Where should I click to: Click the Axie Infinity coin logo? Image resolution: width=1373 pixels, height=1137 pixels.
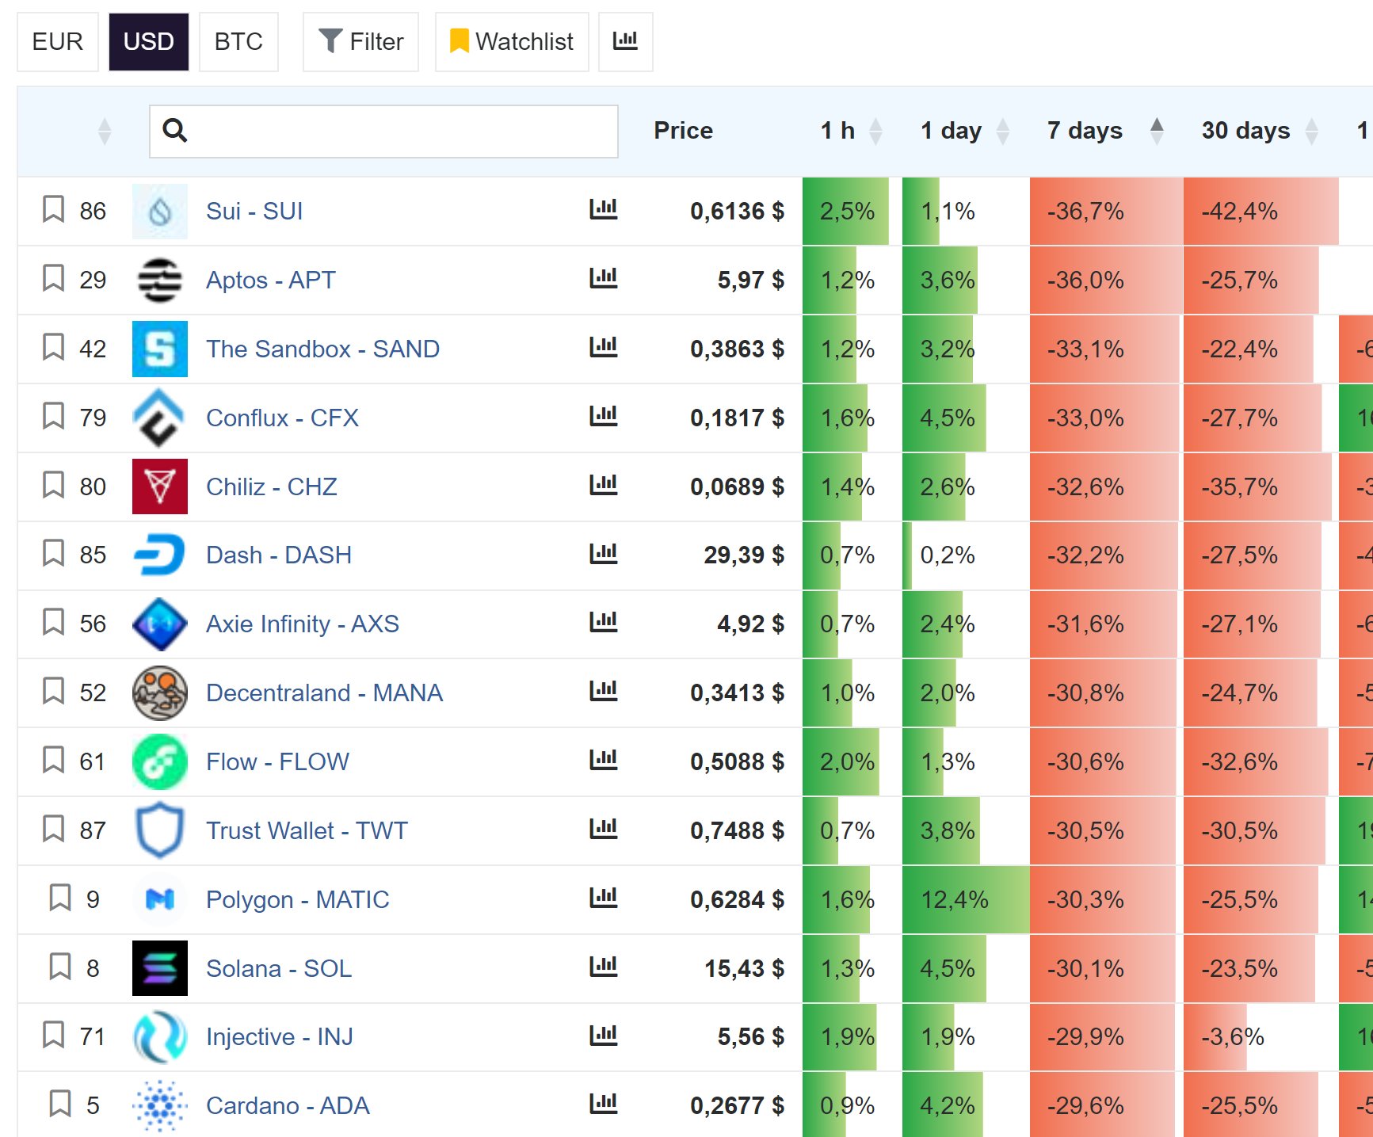pyautogui.click(x=160, y=624)
